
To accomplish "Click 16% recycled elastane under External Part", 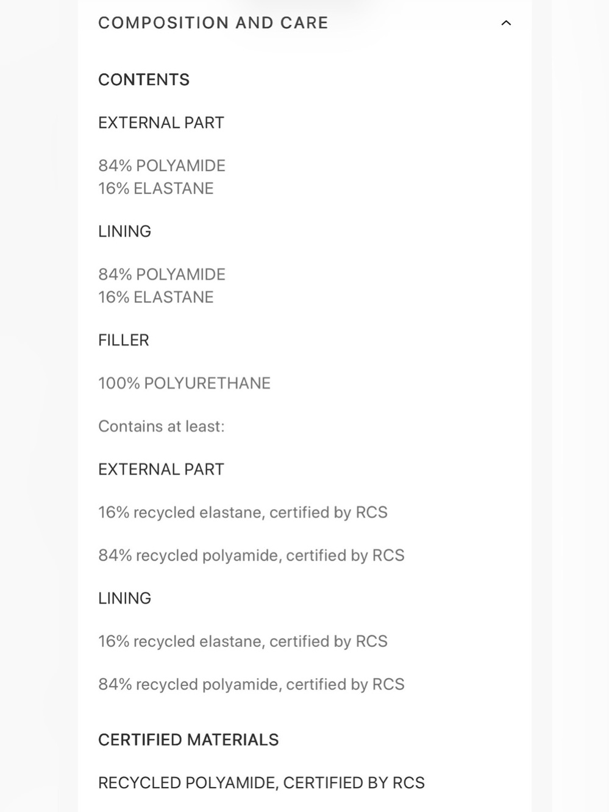I will click(x=243, y=513).
